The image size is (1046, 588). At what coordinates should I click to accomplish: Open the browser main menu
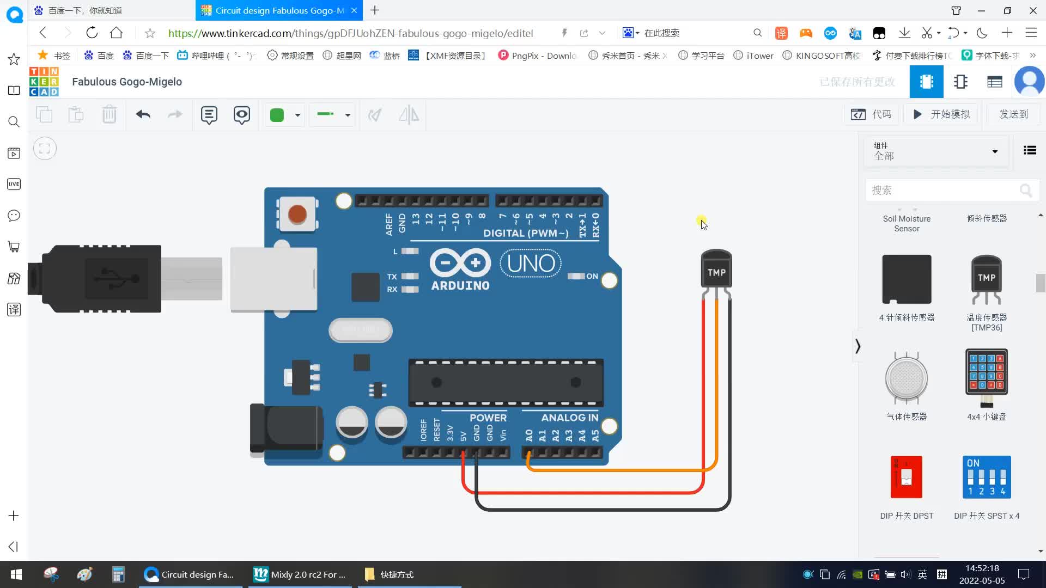1031,33
